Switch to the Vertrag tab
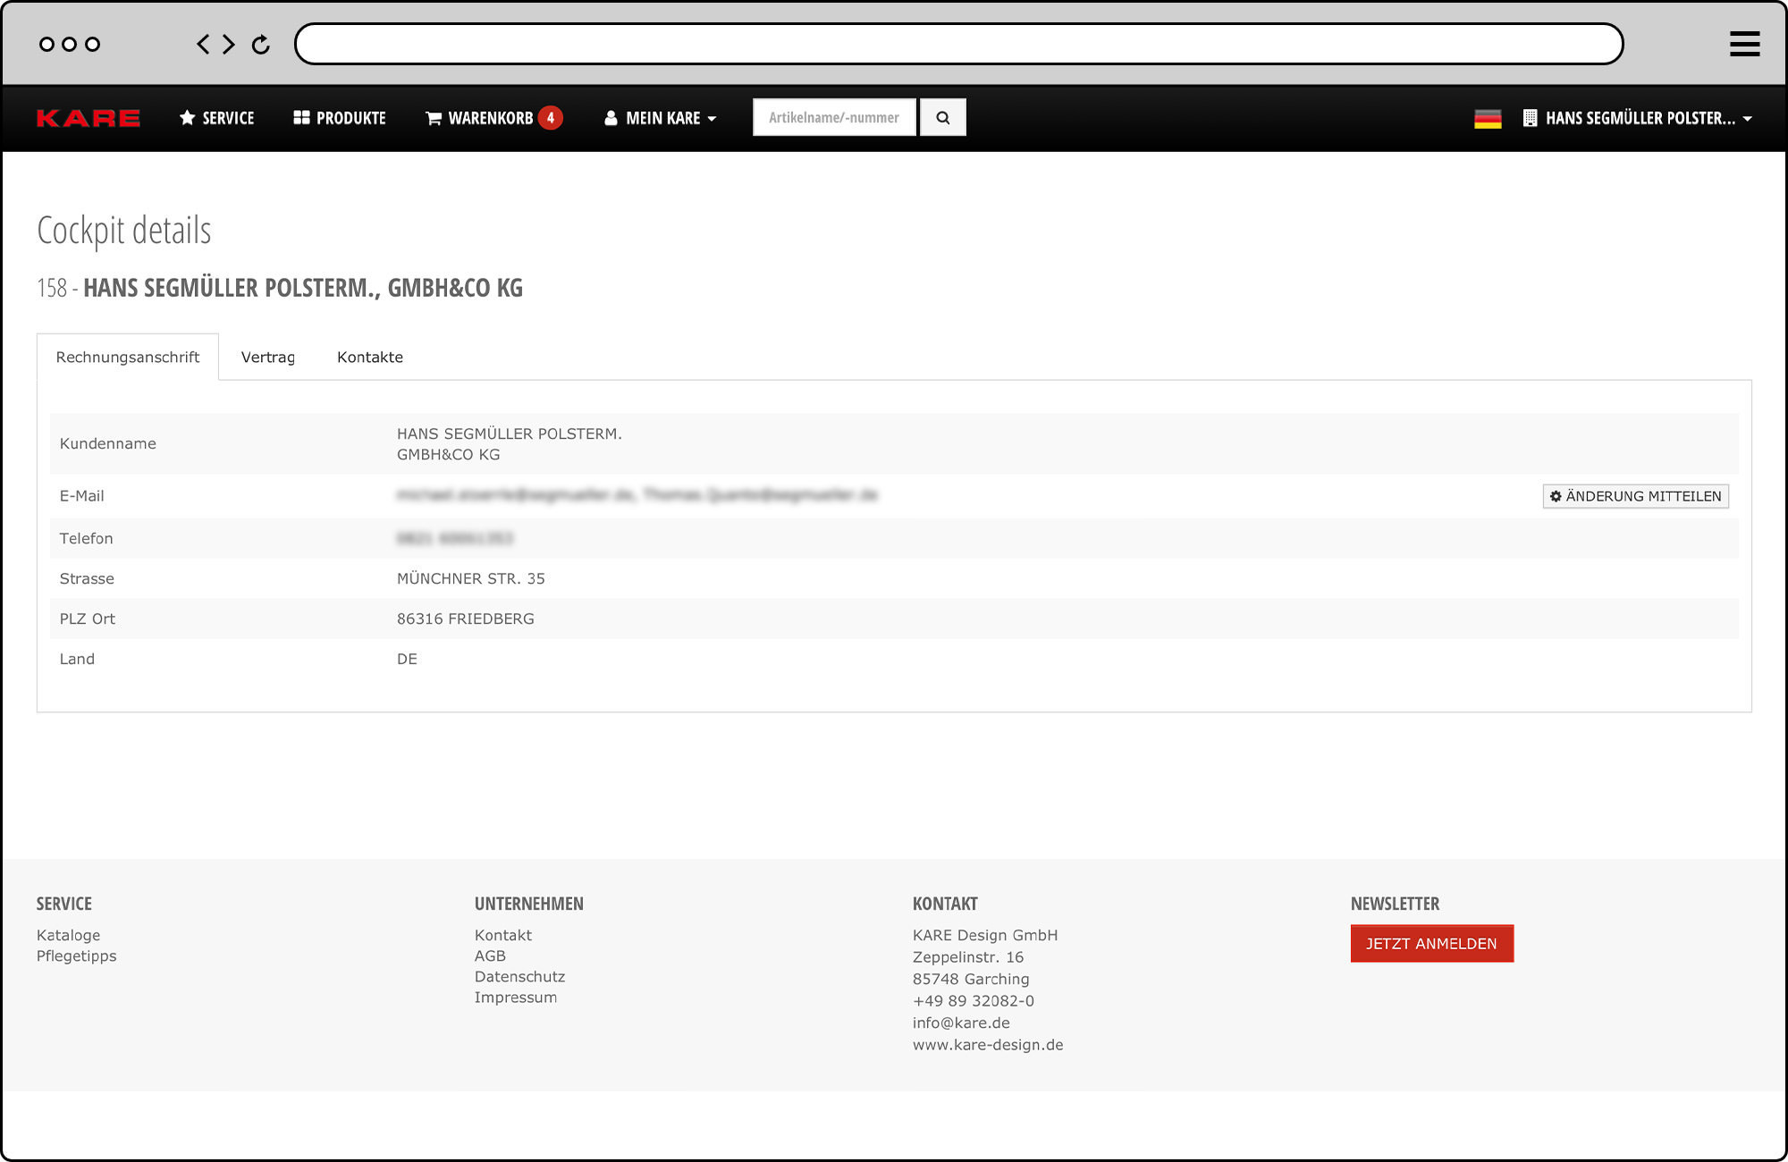Viewport: 1788px width, 1162px height. pos(268,357)
